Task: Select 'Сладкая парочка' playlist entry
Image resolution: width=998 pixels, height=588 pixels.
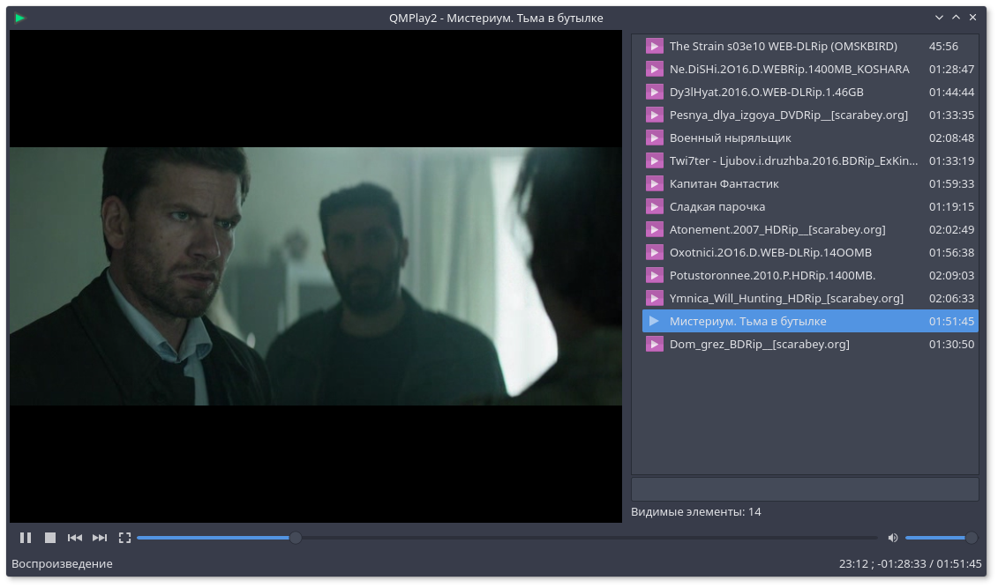Action: pos(810,206)
